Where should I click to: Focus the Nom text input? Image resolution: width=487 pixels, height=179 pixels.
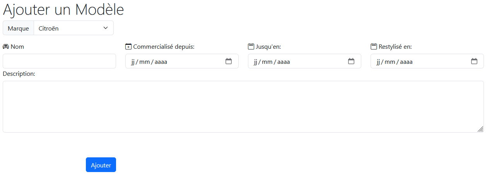(x=59, y=61)
